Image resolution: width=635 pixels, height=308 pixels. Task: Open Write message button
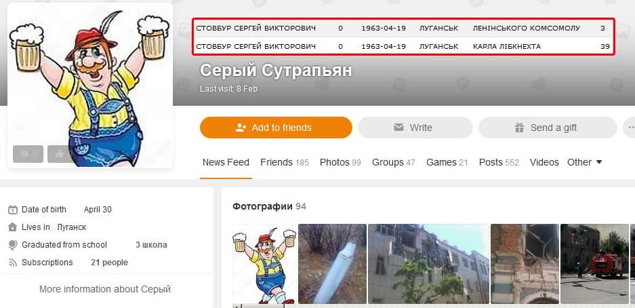(x=415, y=128)
